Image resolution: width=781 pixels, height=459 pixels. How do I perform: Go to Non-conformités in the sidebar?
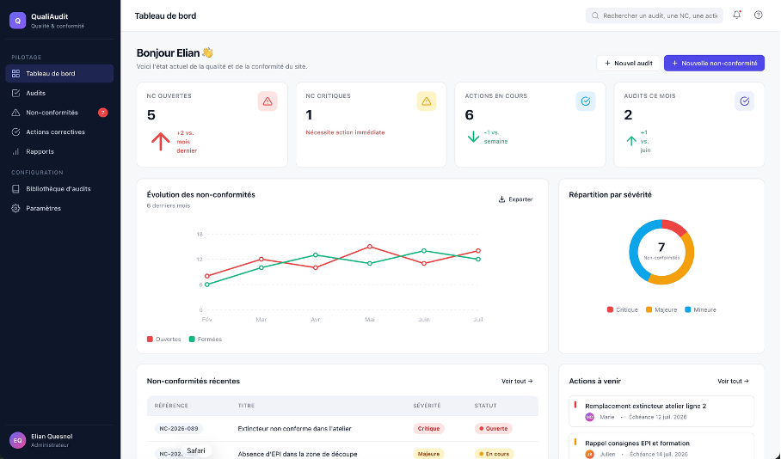[x=59, y=113]
